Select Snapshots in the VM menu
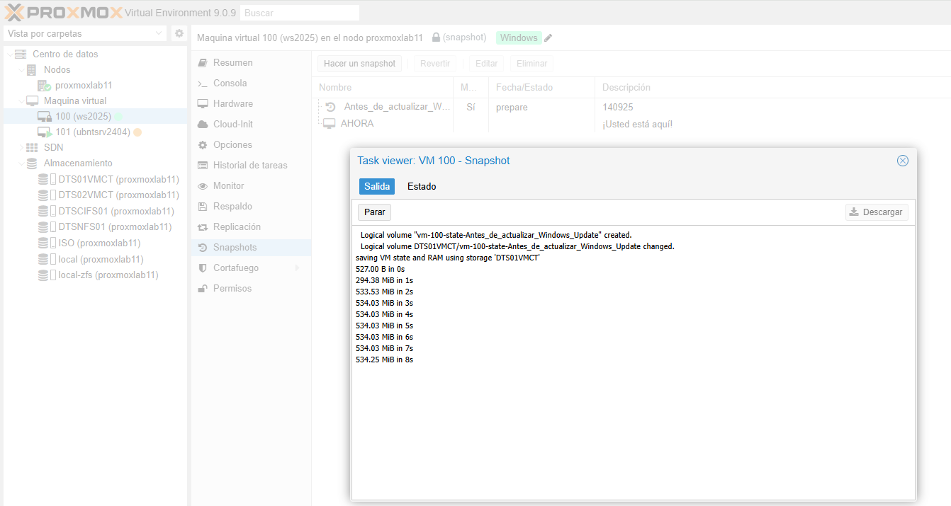 [251, 247]
